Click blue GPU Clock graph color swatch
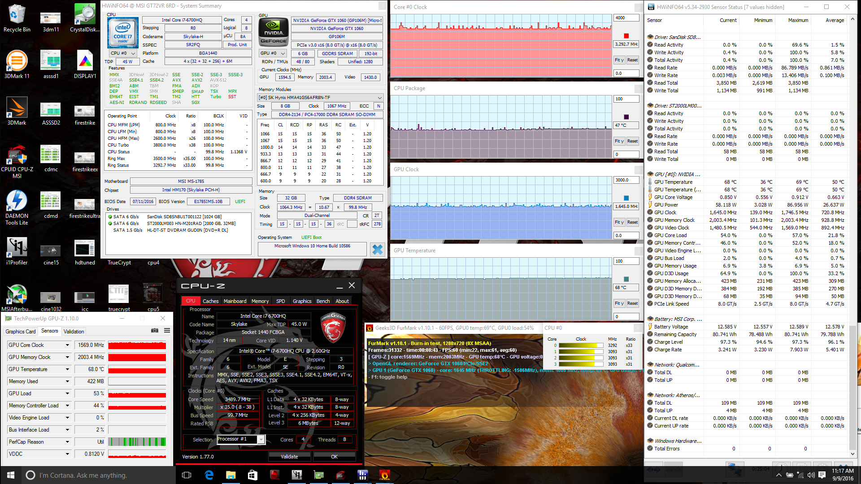The height and width of the screenshot is (484, 861). pyautogui.click(x=626, y=198)
